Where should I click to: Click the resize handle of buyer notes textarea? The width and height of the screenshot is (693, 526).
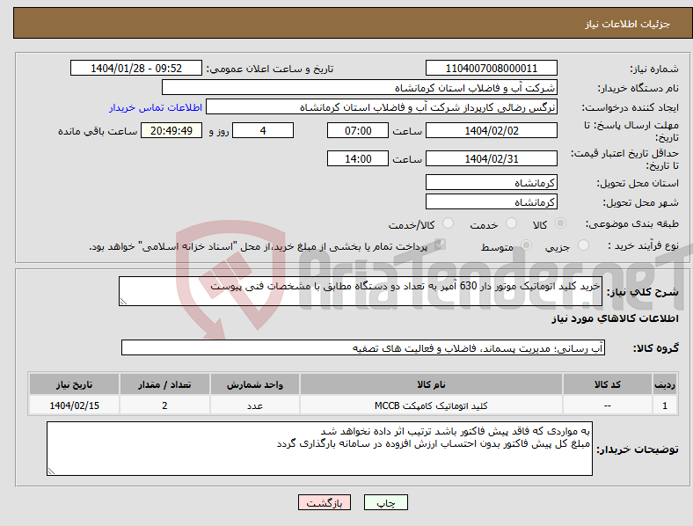(x=51, y=471)
